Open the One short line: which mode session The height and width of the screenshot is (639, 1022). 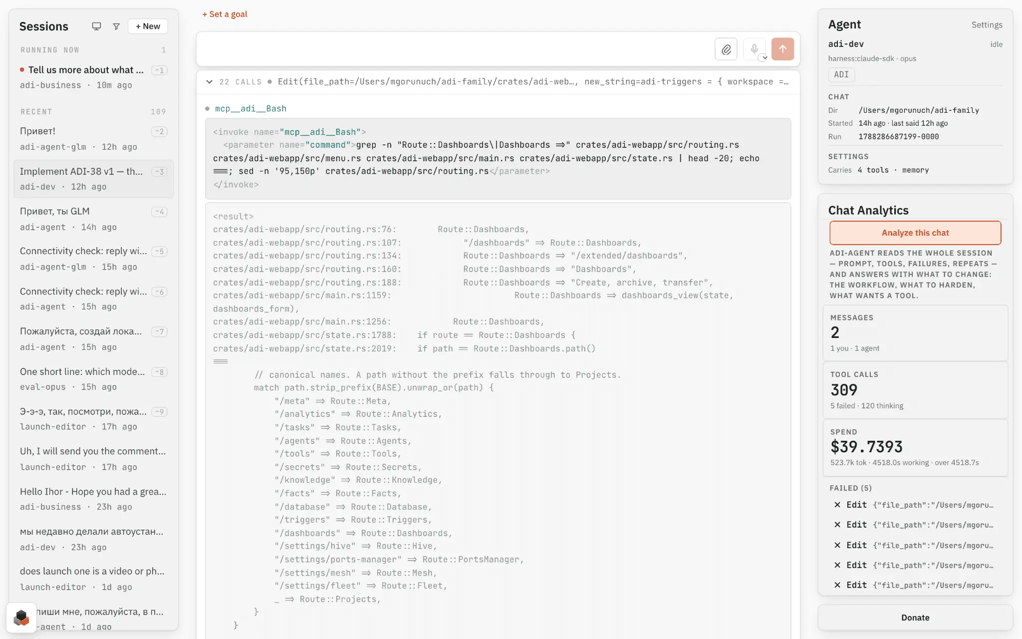(x=94, y=379)
